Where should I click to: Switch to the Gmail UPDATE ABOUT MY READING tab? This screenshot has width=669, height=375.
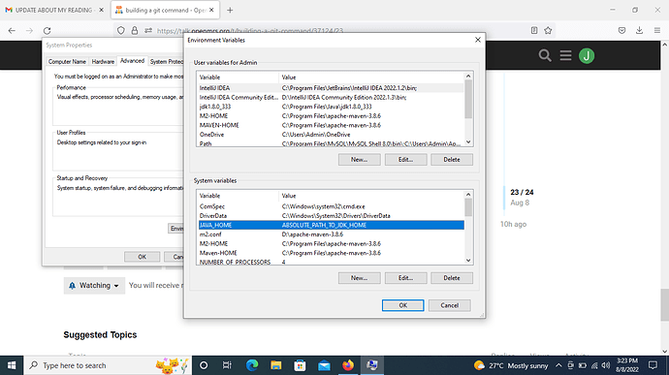[x=54, y=10]
